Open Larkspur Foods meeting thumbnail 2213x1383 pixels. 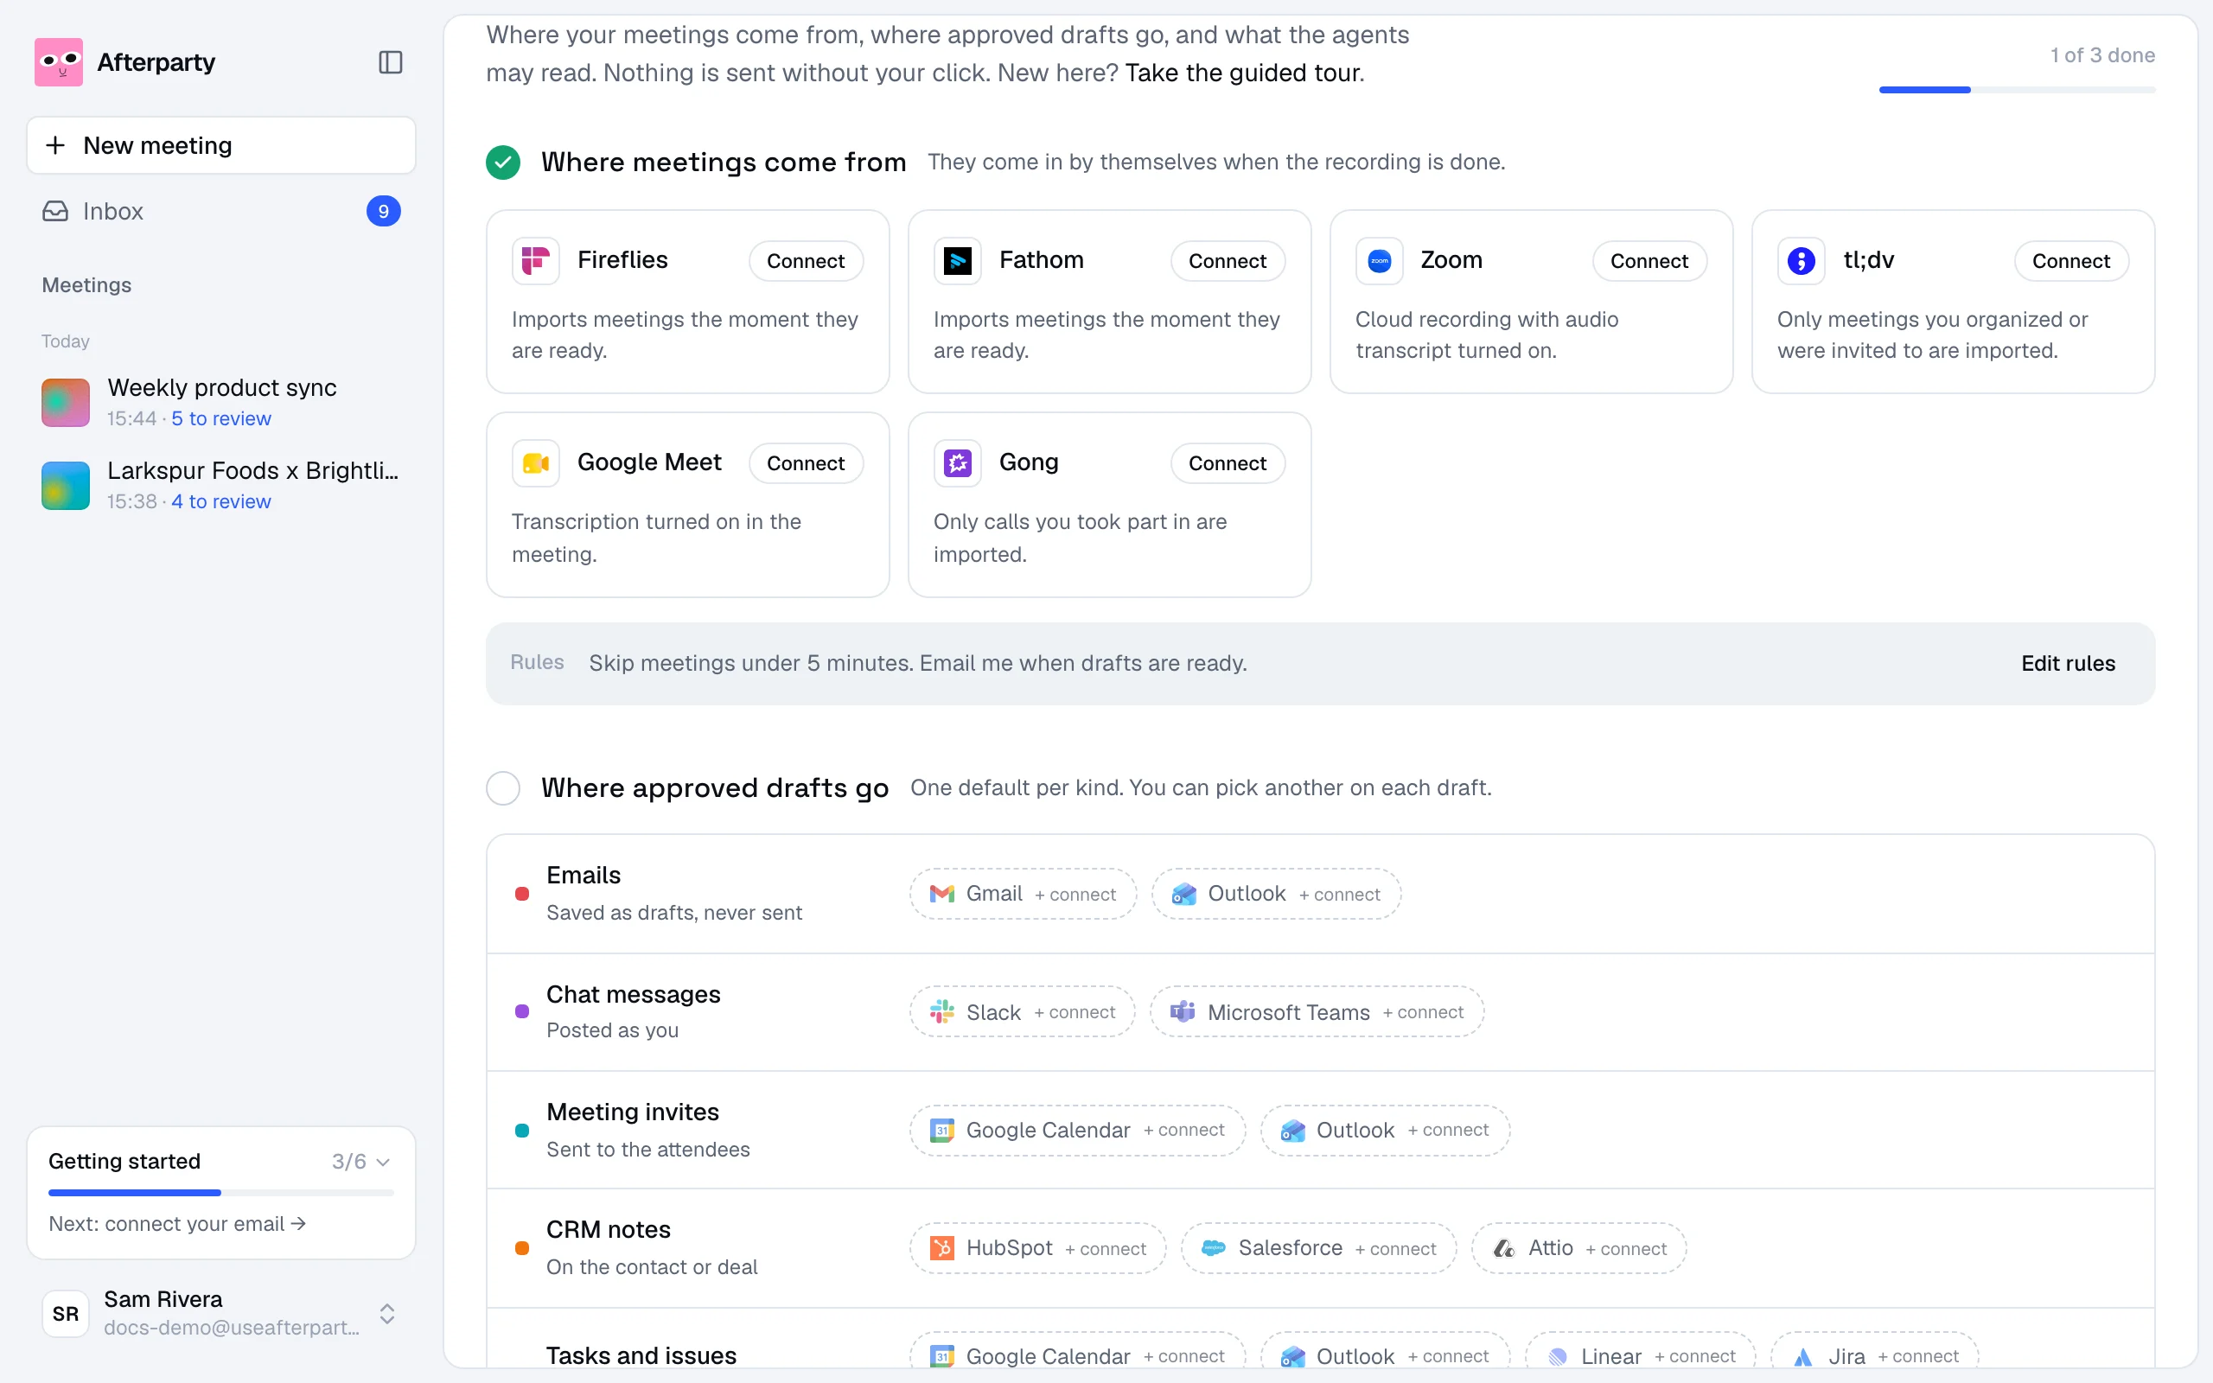[x=66, y=486]
